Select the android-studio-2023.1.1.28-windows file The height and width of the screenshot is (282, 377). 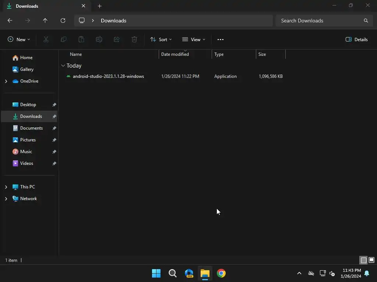[108, 76]
